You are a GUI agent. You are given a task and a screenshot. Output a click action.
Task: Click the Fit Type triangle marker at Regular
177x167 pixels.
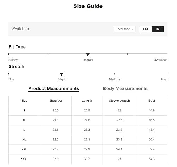tap(88, 55)
